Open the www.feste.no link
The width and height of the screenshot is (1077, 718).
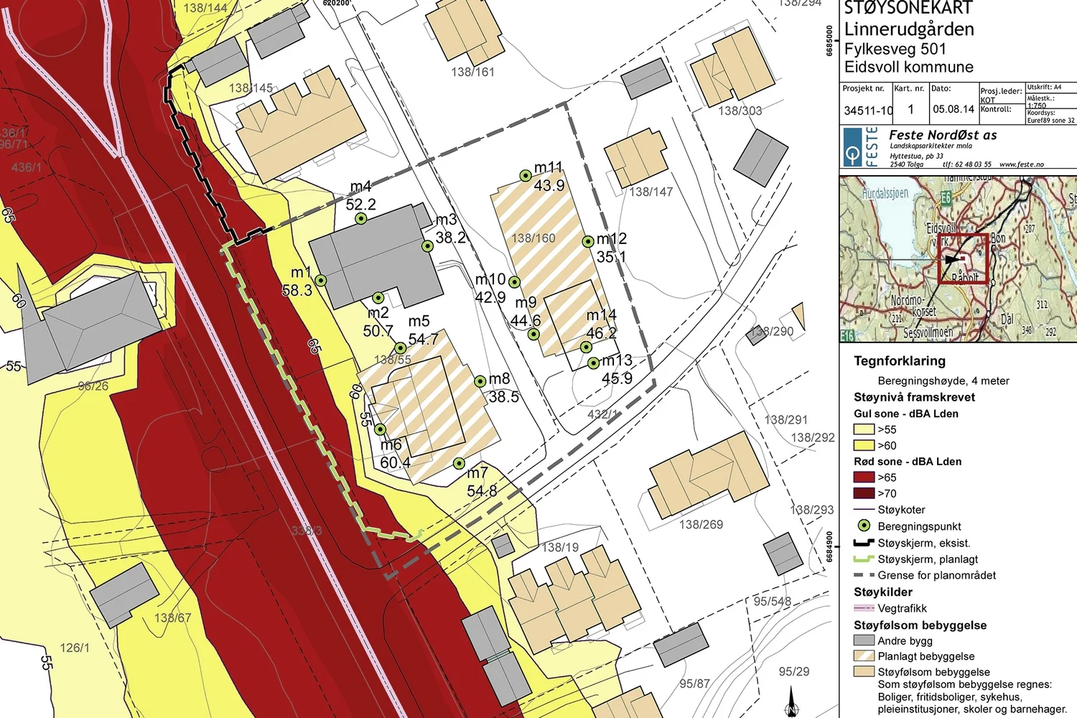pyautogui.click(x=1022, y=164)
